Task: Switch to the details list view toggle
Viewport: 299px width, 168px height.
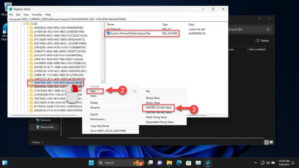Action: (x=267, y=142)
